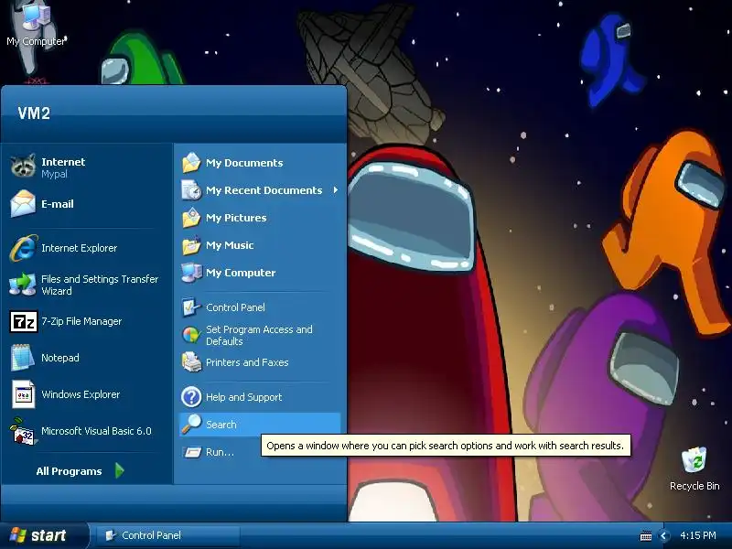Image resolution: width=732 pixels, height=549 pixels.
Task: Click the Search magnifier icon
Action: (191, 425)
